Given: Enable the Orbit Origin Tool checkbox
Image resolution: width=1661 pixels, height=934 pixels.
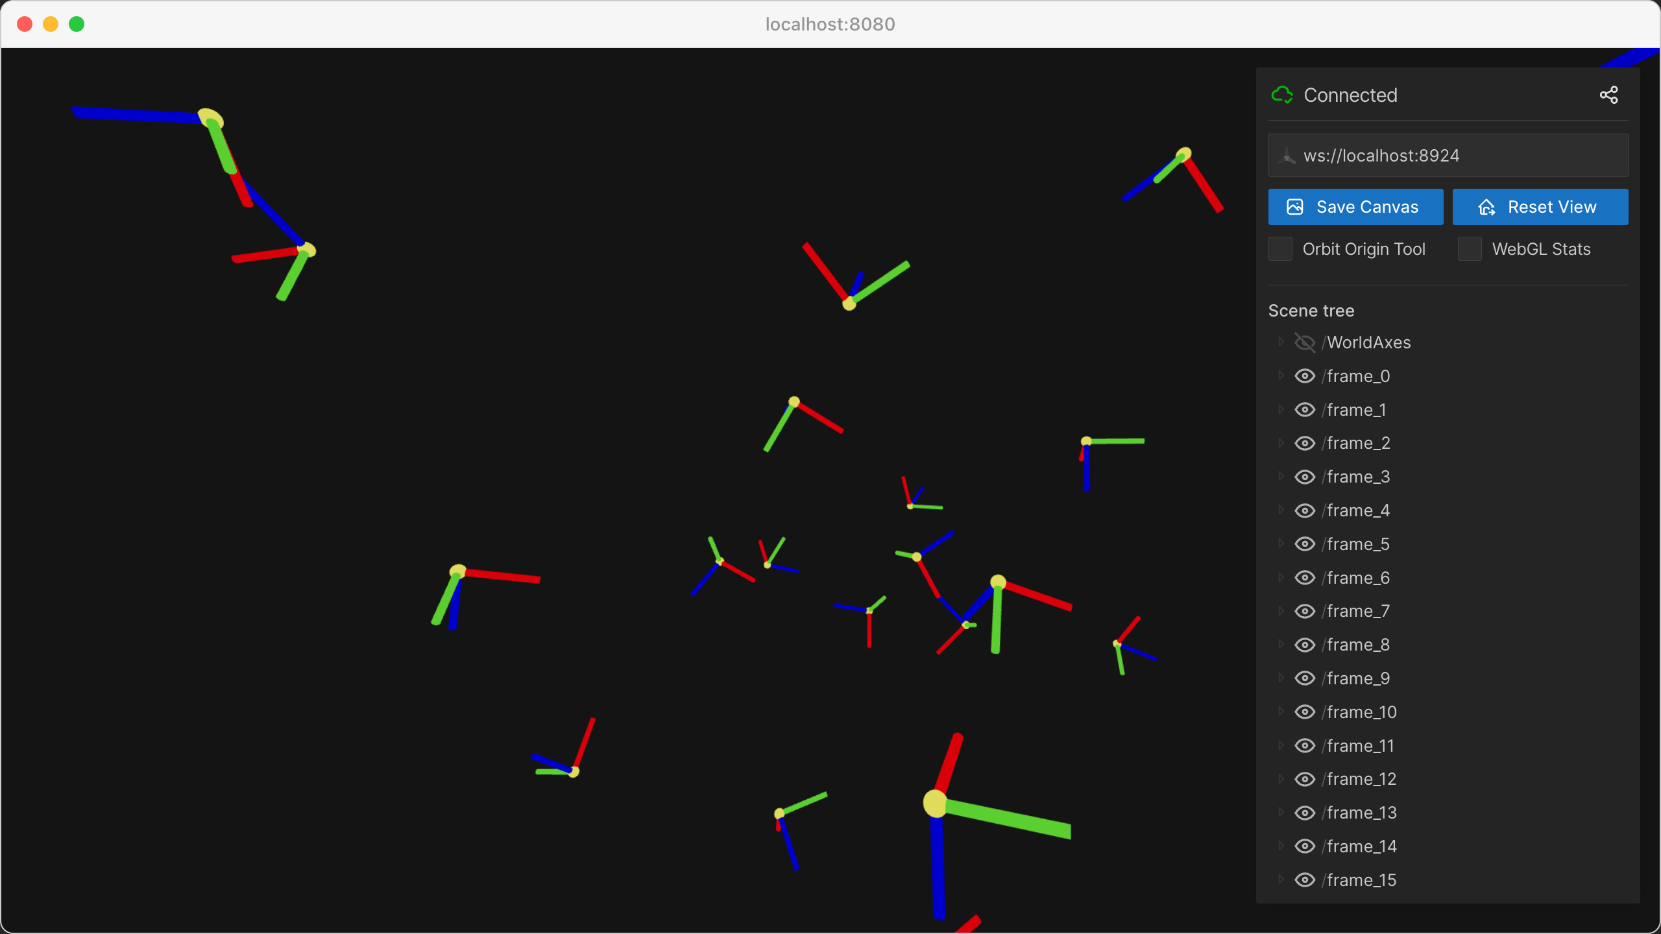Looking at the screenshot, I should click(x=1280, y=249).
